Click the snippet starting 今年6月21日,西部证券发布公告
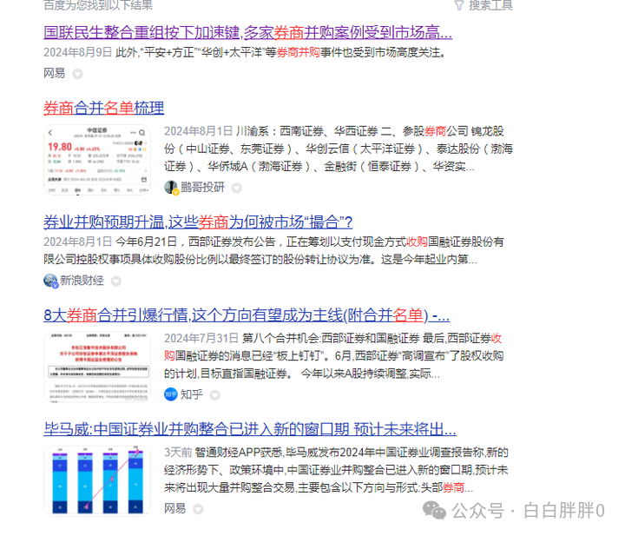Screen dimensions: 625x536 [273, 250]
